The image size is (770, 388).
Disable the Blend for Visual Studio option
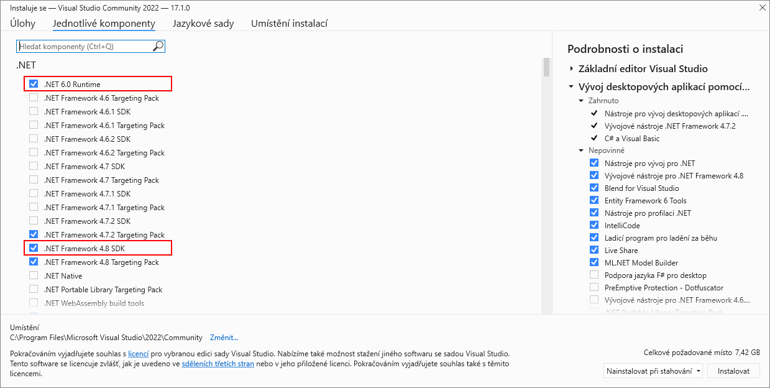(x=594, y=188)
